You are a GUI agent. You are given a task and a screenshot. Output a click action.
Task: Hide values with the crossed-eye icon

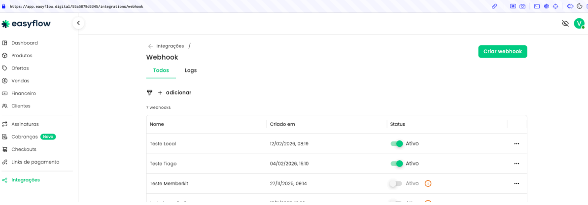point(565,23)
